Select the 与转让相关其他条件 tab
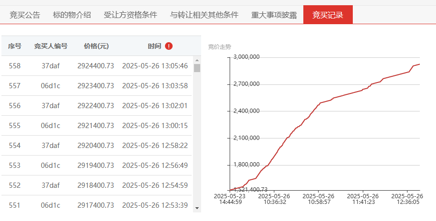Image resolution: width=436 pixels, height=221 pixels. (204, 15)
